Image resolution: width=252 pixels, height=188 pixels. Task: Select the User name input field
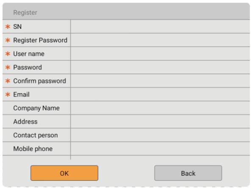[x=160, y=54]
